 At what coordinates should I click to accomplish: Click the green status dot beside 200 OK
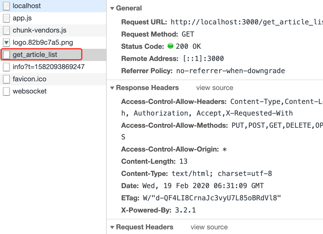(171, 46)
